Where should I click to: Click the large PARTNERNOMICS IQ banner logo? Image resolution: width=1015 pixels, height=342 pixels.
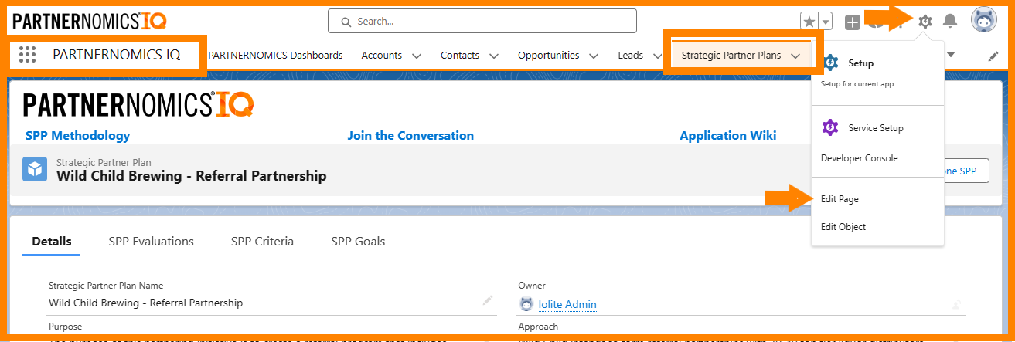click(x=139, y=105)
